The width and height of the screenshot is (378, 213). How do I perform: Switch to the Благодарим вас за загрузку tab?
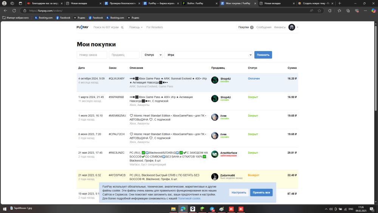(x=45, y=3)
